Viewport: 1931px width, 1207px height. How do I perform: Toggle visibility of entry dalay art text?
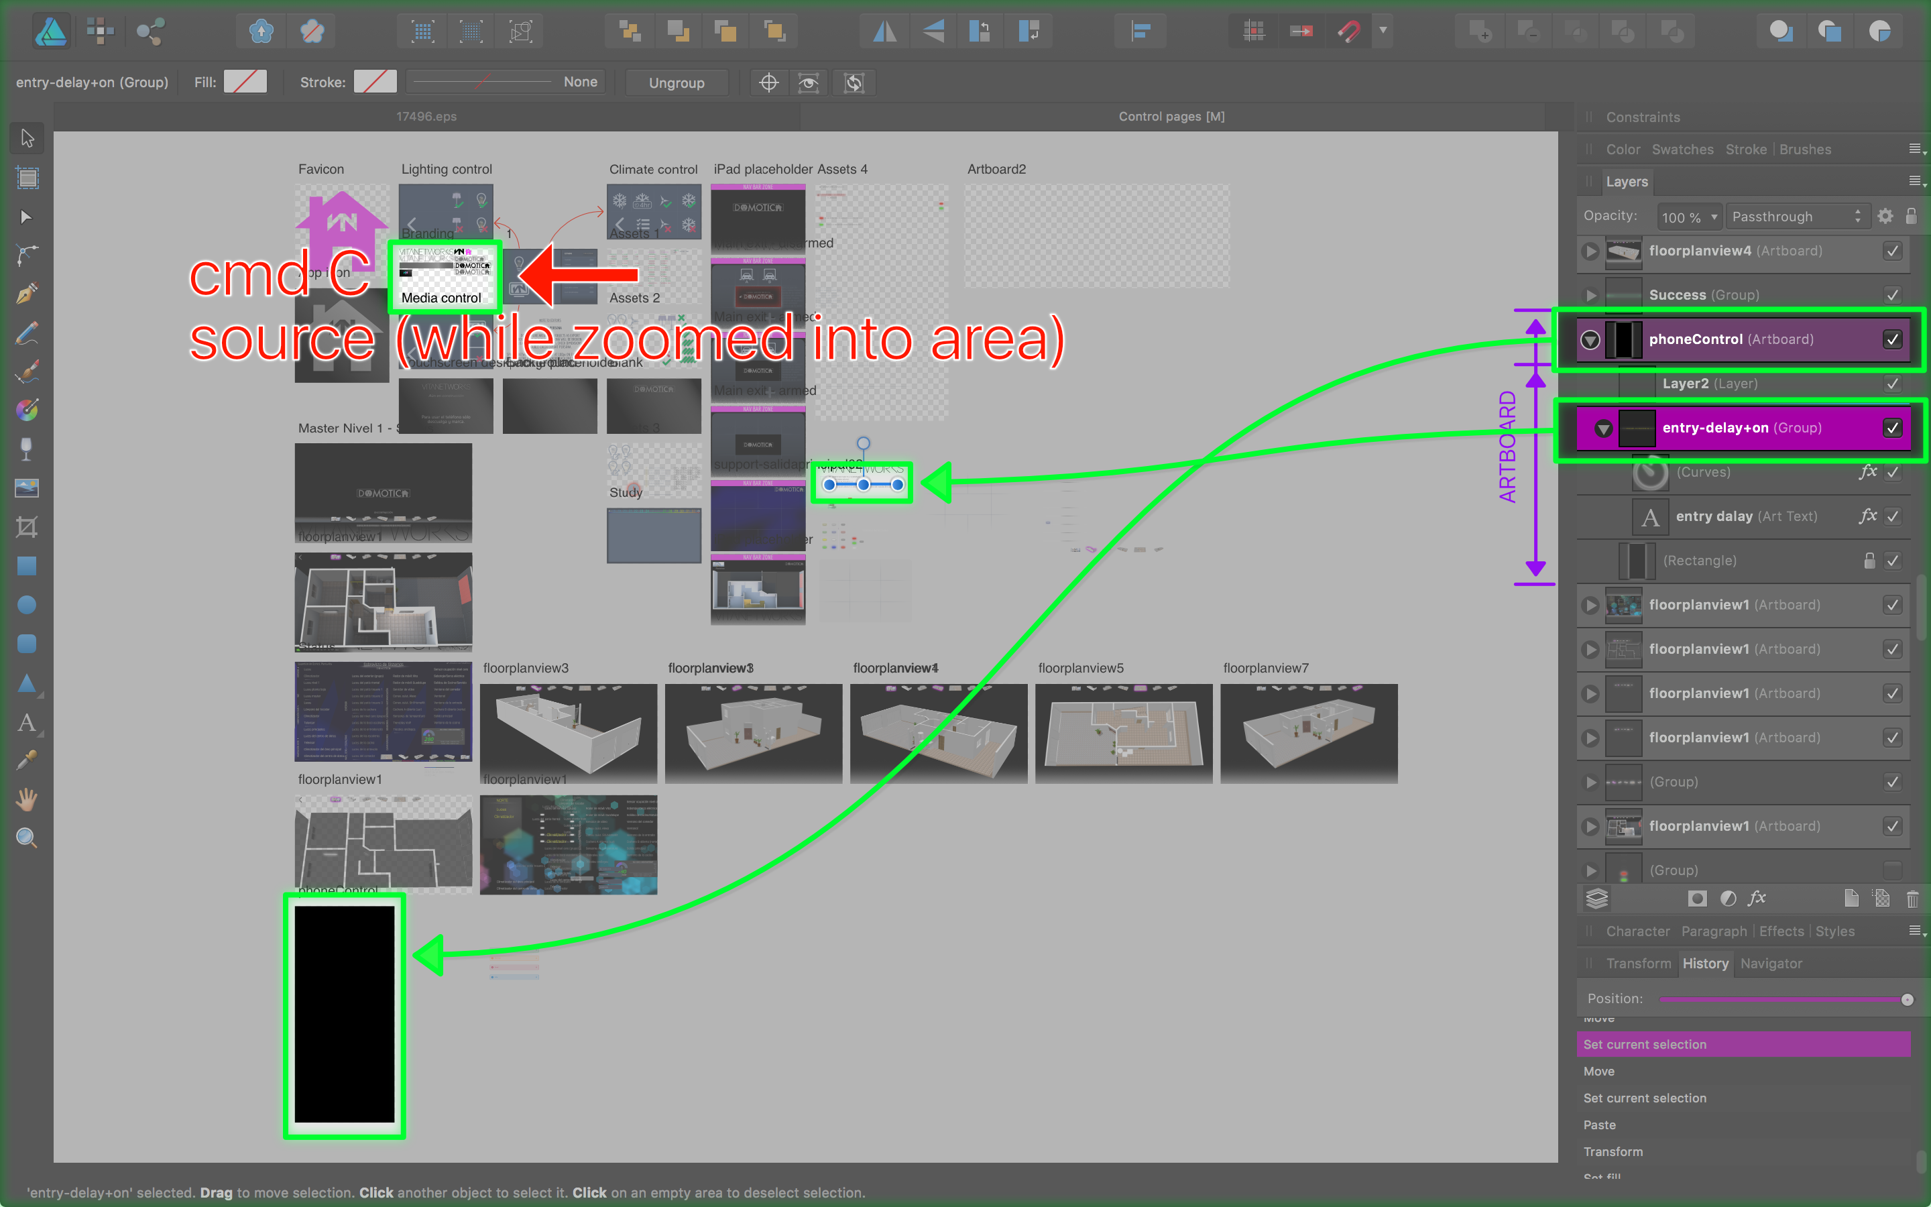tap(1892, 517)
